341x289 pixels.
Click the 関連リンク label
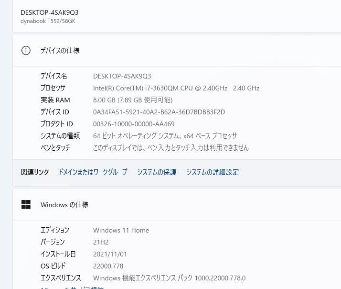coord(35,172)
